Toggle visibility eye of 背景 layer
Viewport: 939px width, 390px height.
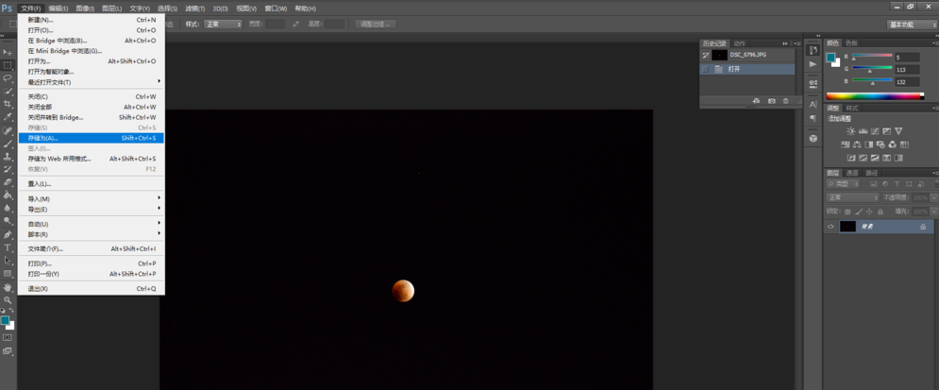(x=831, y=227)
